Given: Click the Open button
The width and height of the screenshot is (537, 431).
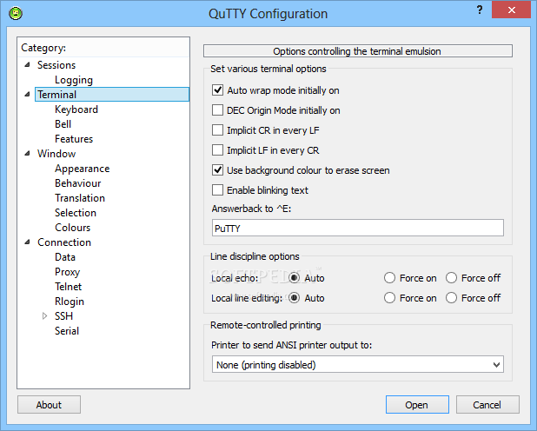Looking at the screenshot, I should pos(417,405).
